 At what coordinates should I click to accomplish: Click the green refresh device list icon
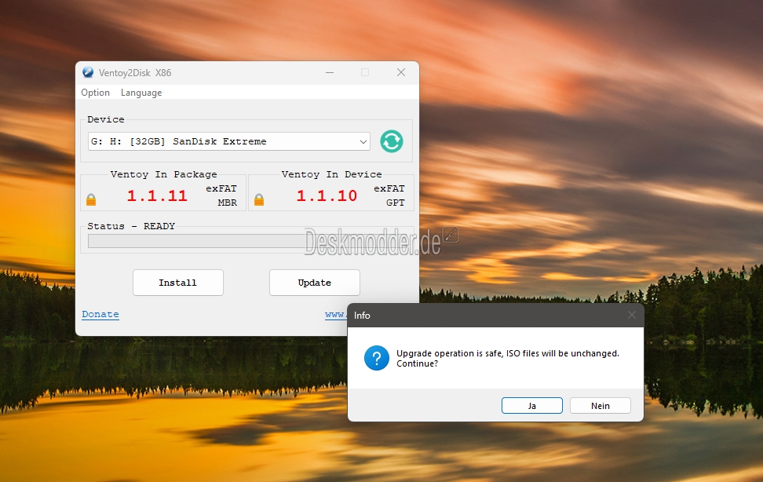click(391, 141)
